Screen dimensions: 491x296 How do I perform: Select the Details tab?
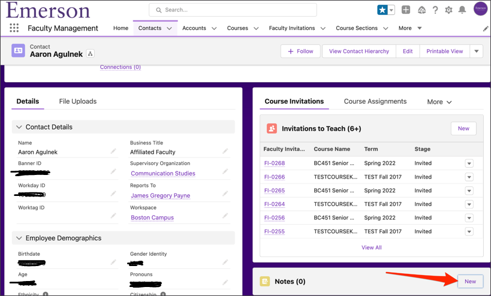tap(28, 101)
